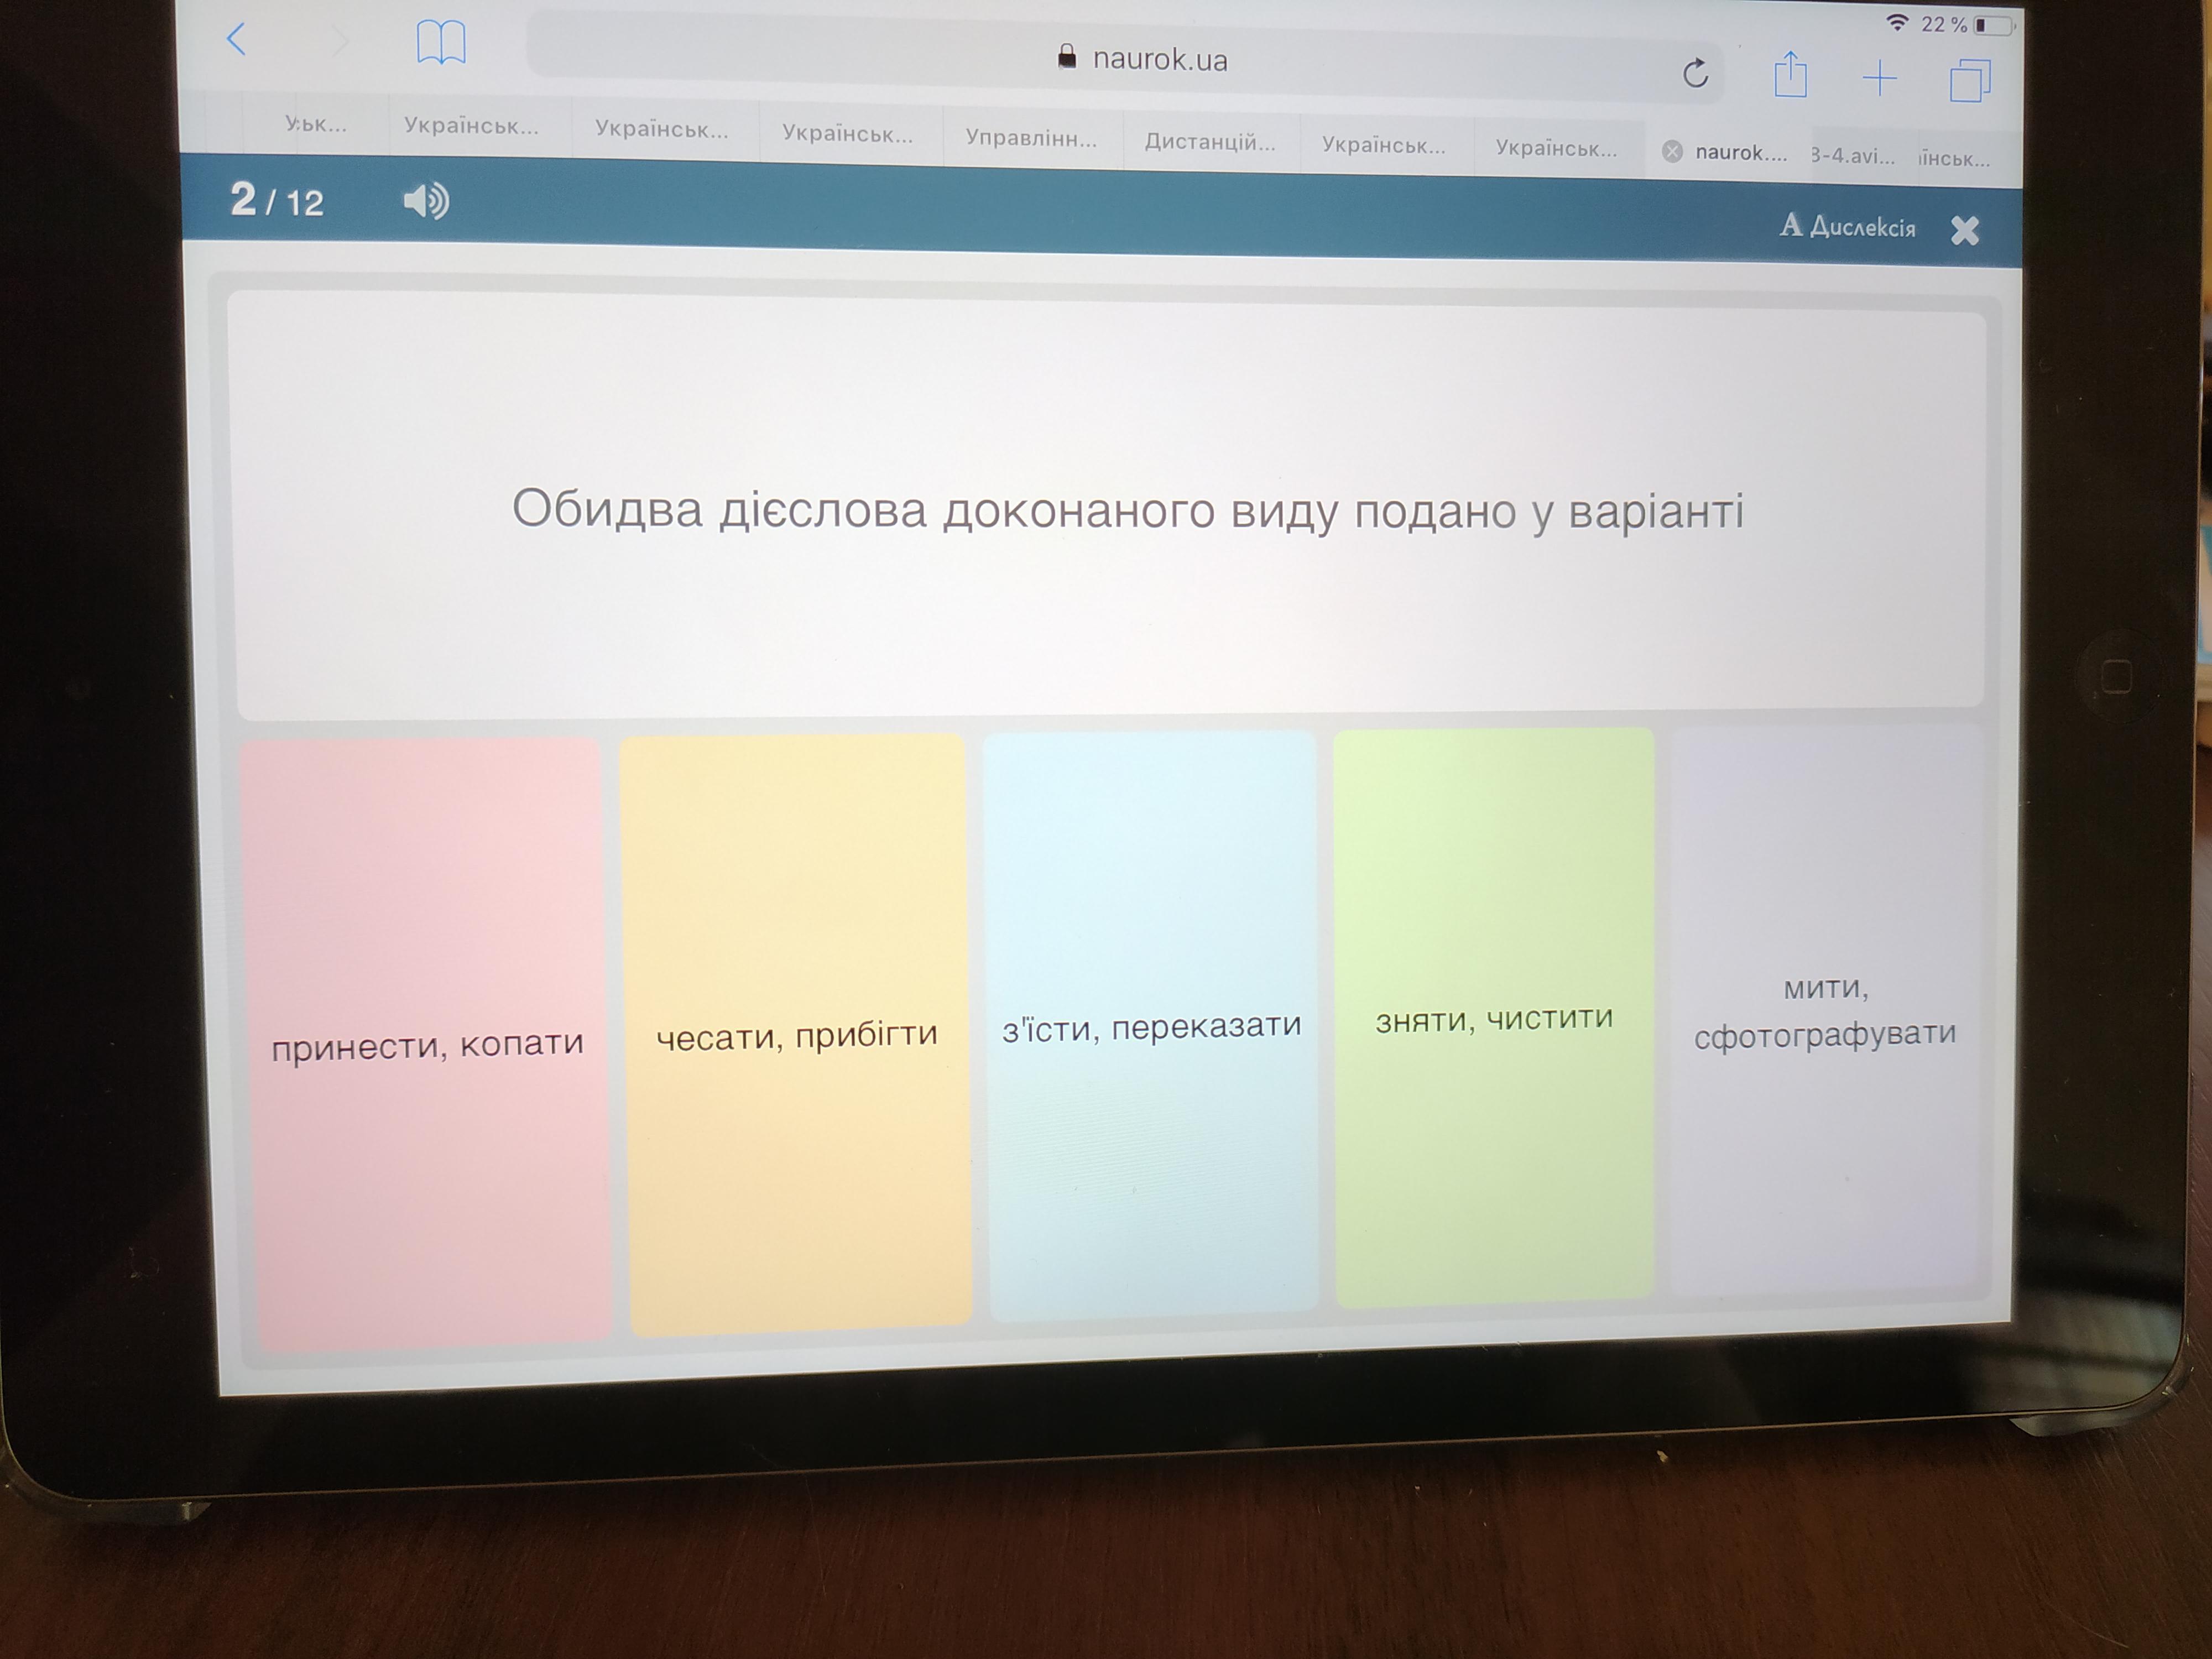This screenshot has height=1659, width=2212.
Task: Switch to the Дистанцій... tab
Action: pos(1209,142)
